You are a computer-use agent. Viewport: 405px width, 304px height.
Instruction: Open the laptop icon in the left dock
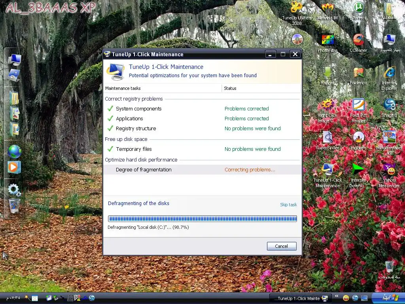pyautogui.click(x=14, y=75)
